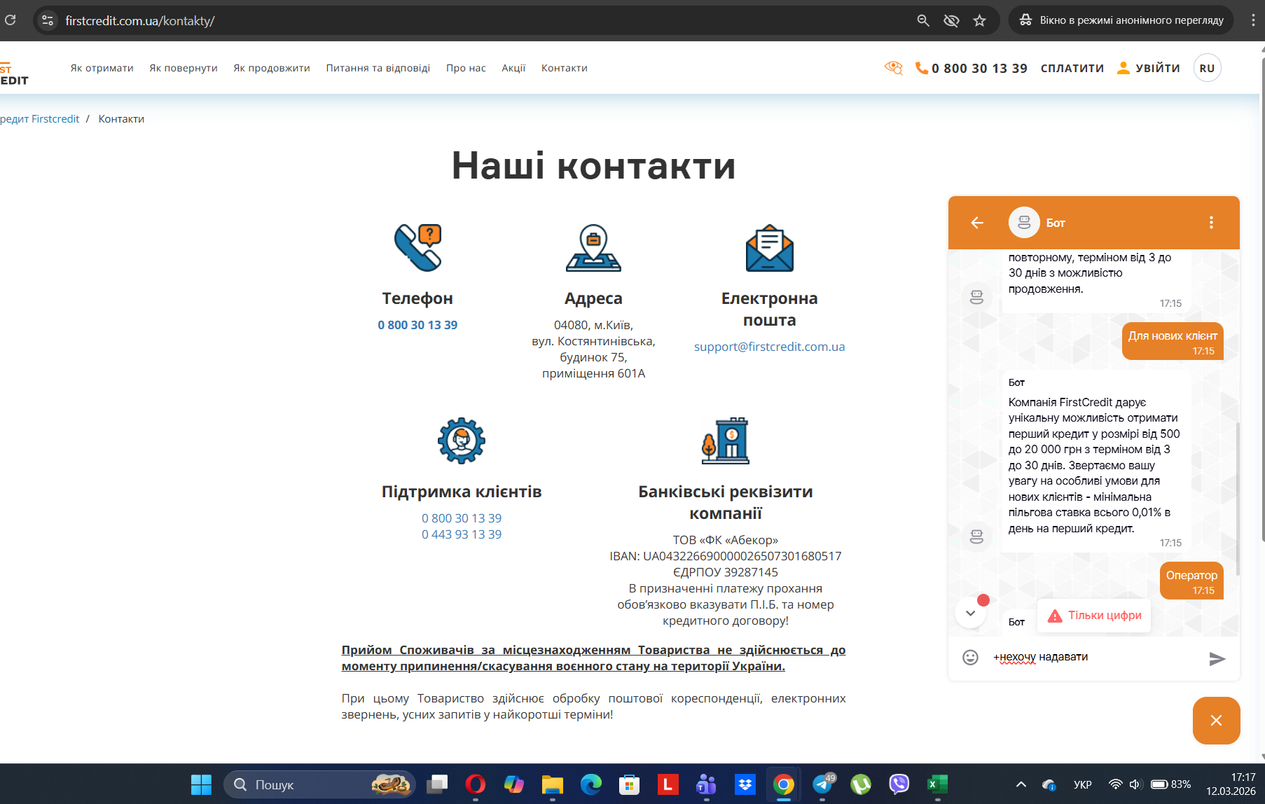Click the page vertical scrollbar
The image size is (1265, 804).
pos(1262,299)
